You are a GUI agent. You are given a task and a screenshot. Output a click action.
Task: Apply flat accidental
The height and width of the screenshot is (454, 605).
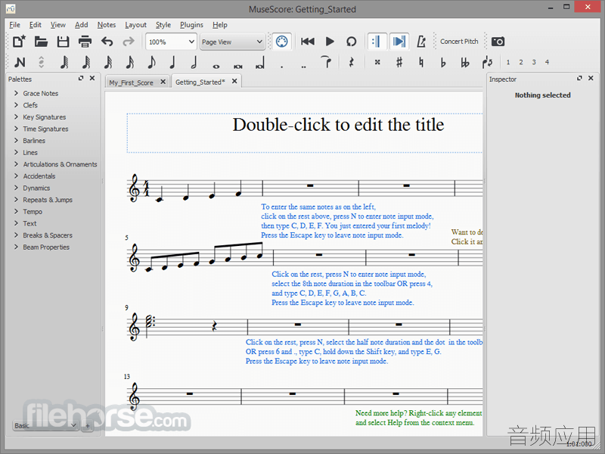click(x=443, y=62)
